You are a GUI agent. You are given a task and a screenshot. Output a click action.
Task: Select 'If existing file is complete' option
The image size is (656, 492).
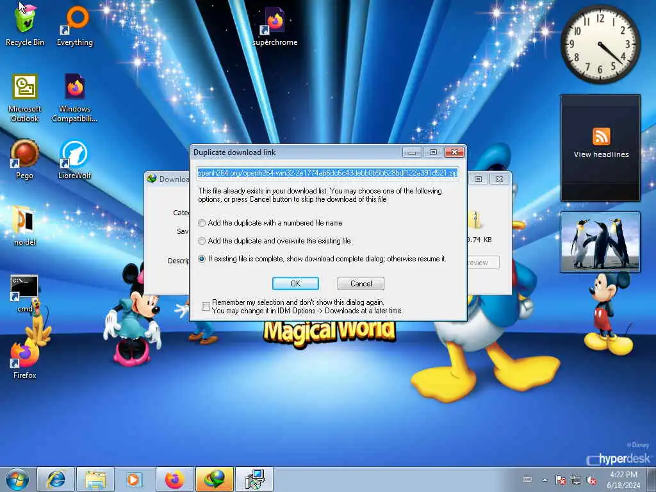[x=202, y=259]
